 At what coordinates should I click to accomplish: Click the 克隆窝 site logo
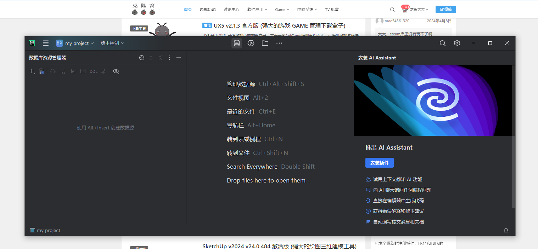point(144,9)
